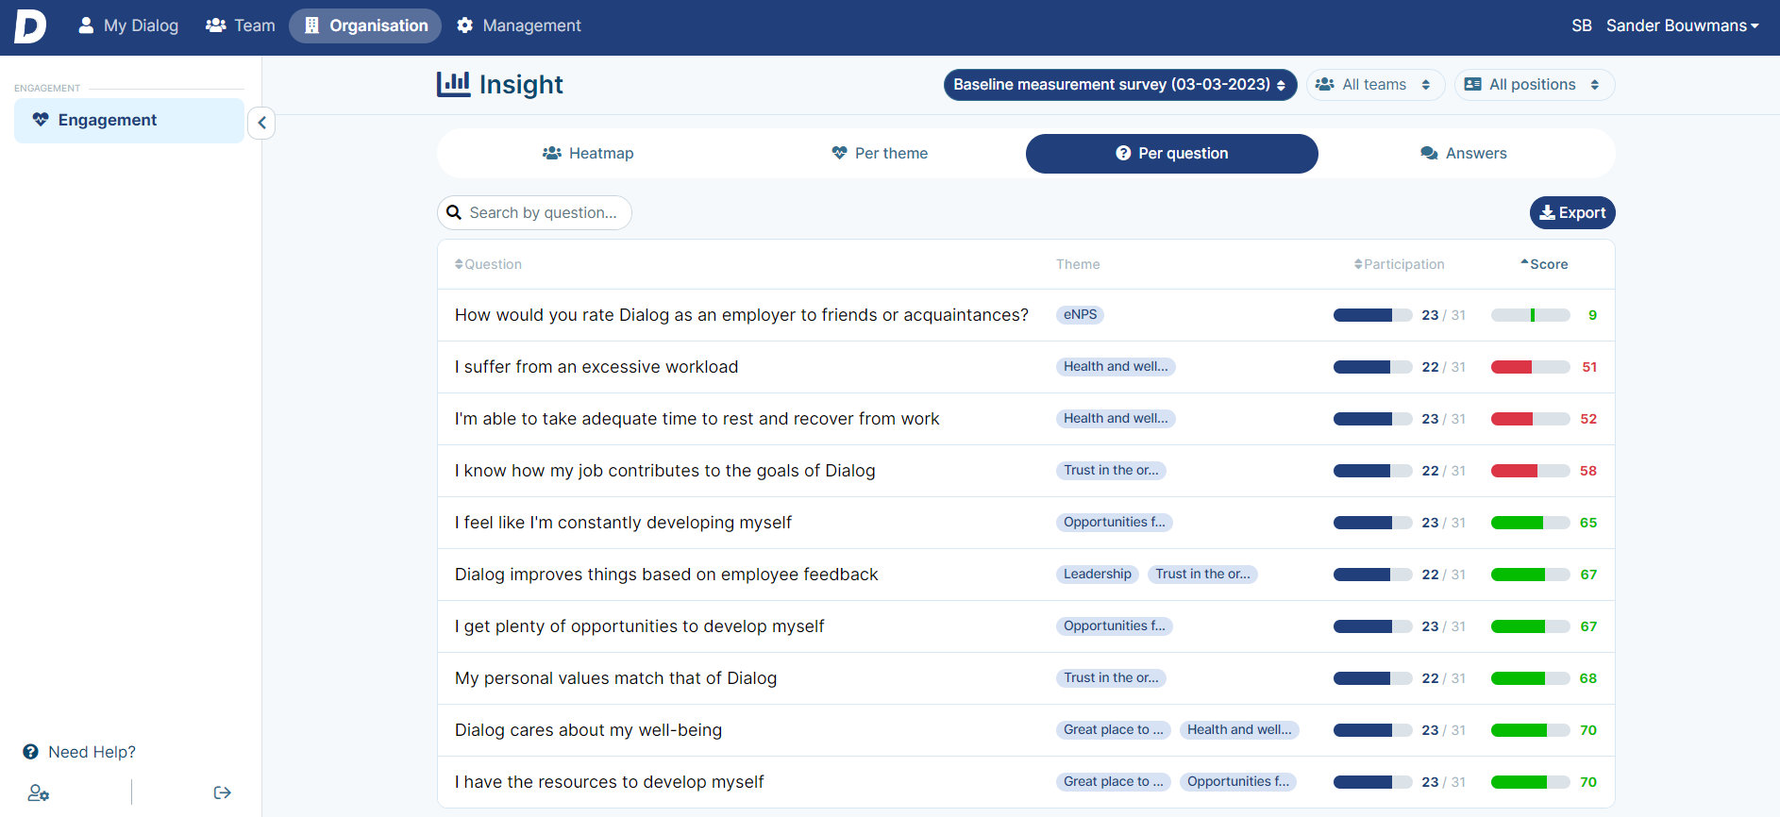
Task: Click the logout icon at sidebar bottom
Action: 223,792
